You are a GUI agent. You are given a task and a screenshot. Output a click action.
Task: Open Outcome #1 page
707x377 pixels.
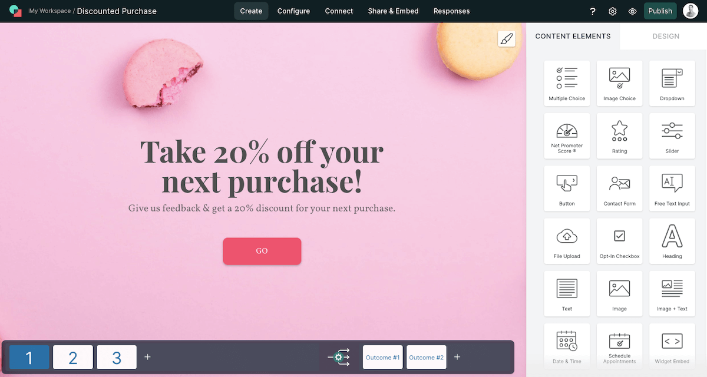[383, 357]
